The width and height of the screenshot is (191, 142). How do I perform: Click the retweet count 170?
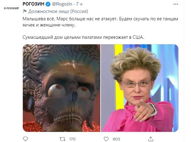pyautogui.click(x=72, y=139)
